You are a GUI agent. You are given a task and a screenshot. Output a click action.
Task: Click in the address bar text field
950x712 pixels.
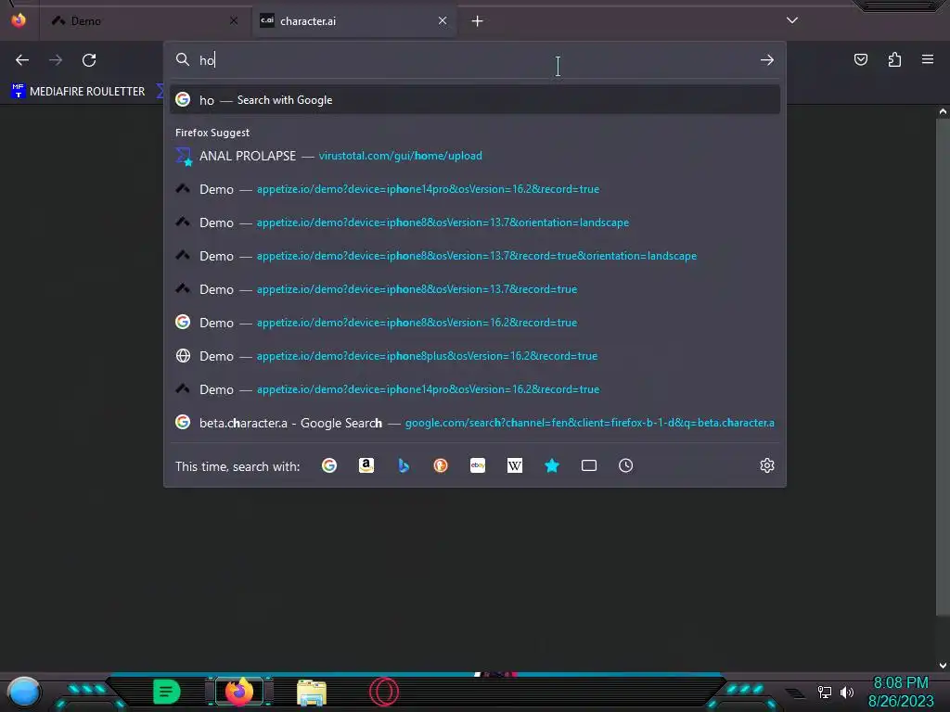476,60
